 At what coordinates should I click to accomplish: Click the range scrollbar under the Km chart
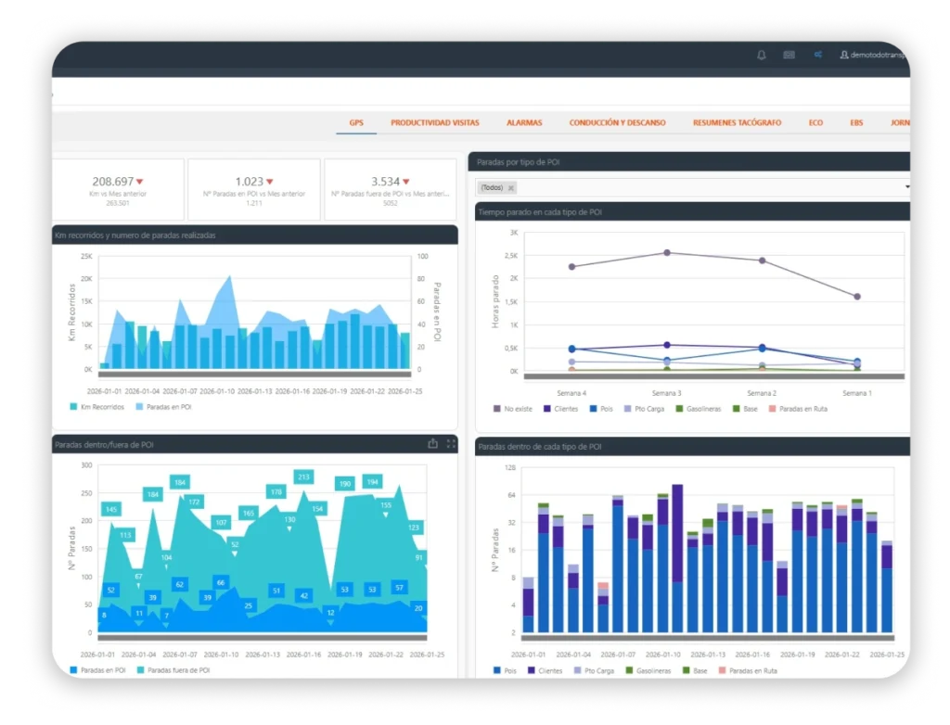[x=254, y=375]
